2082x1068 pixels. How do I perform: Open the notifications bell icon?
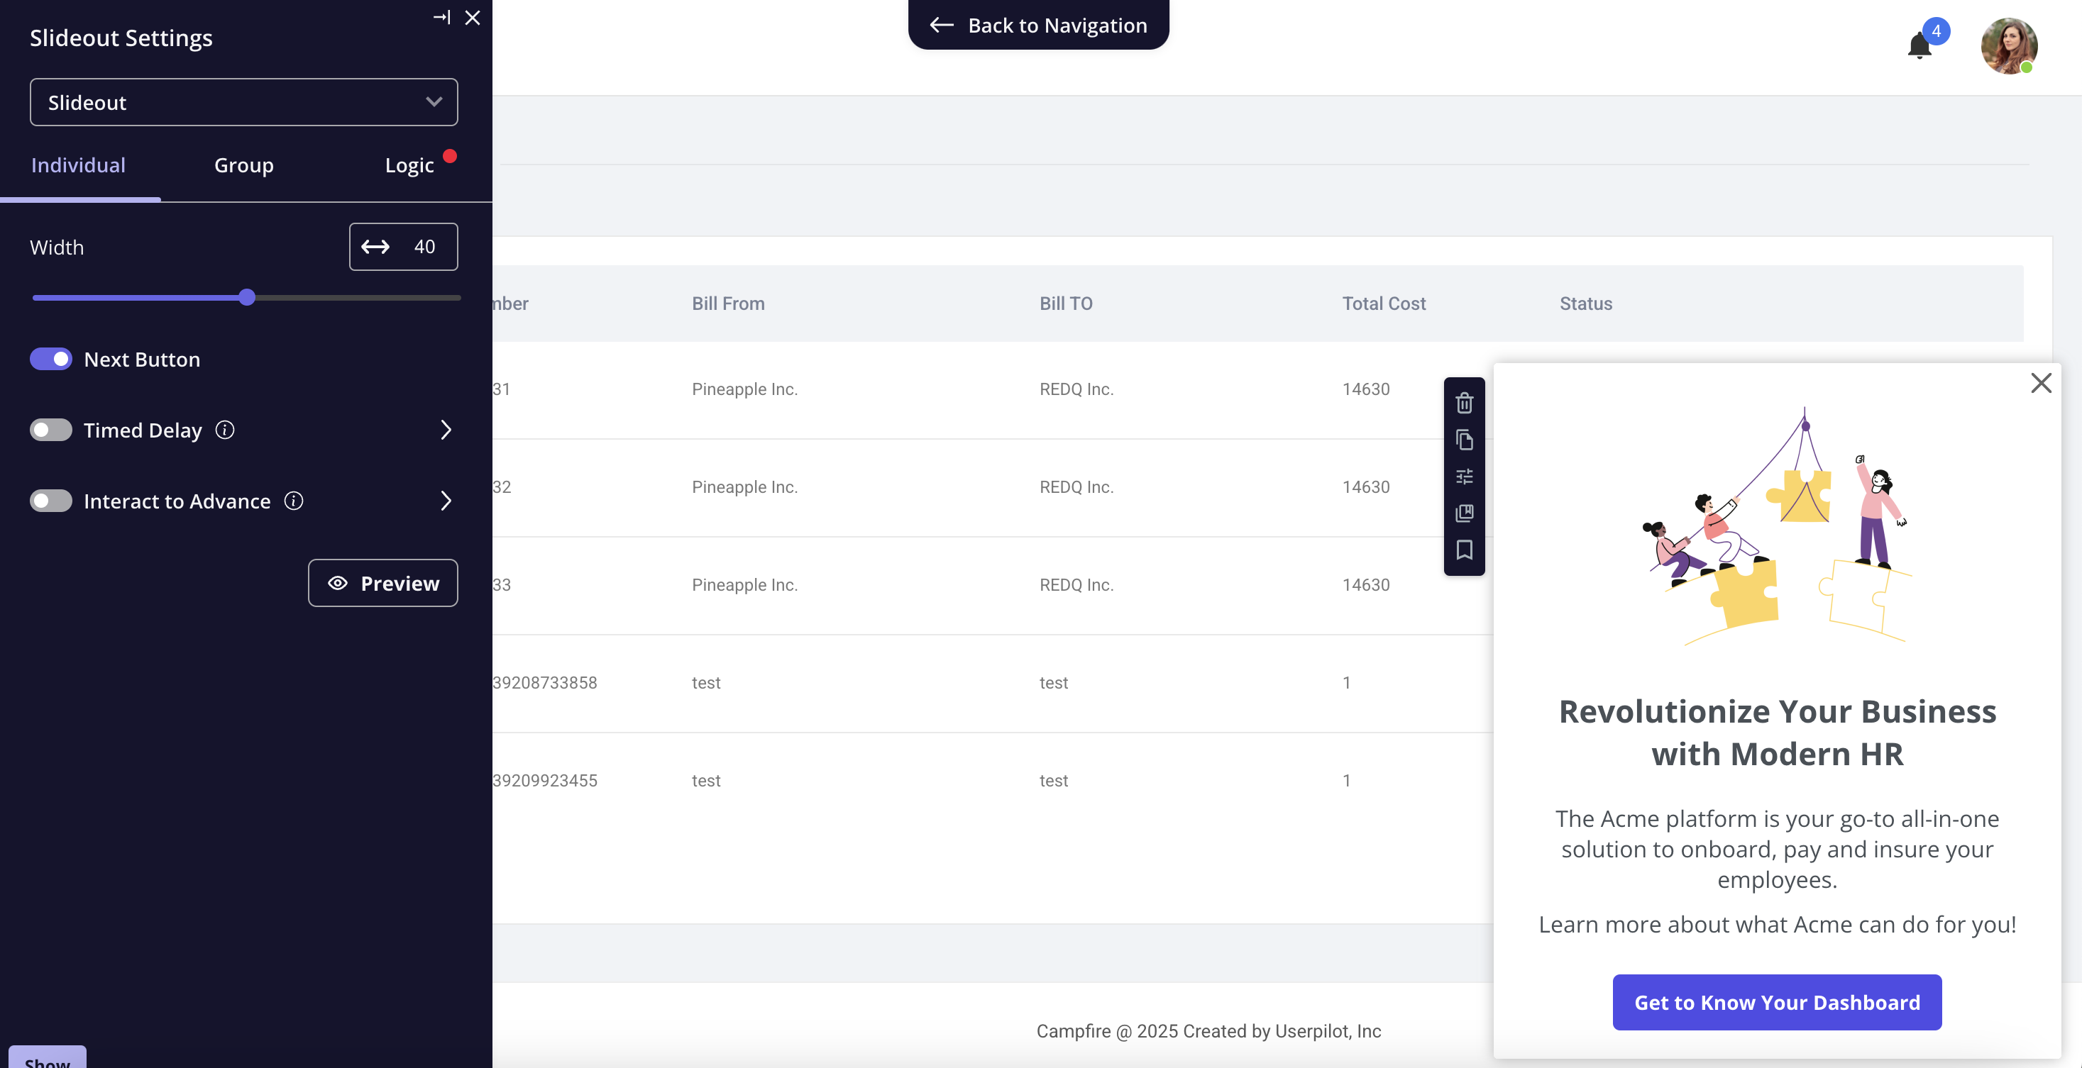pyautogui.click(x=1919, y=46)
